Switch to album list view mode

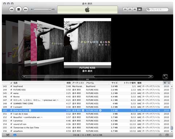coord(130,9)
